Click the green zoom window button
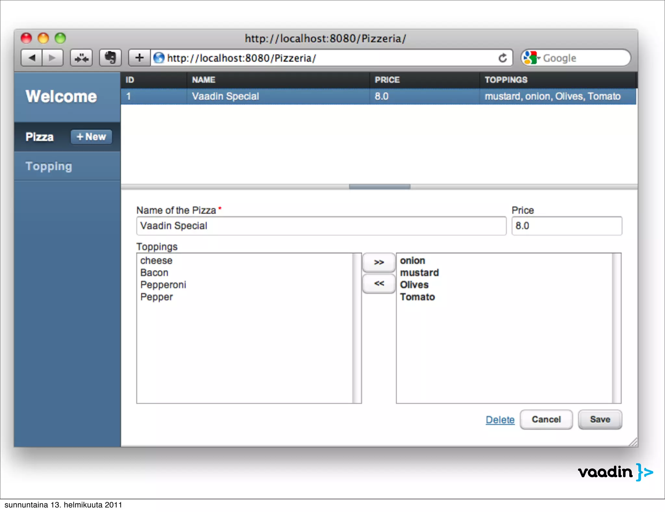665x512 pixels. point(60,38)
